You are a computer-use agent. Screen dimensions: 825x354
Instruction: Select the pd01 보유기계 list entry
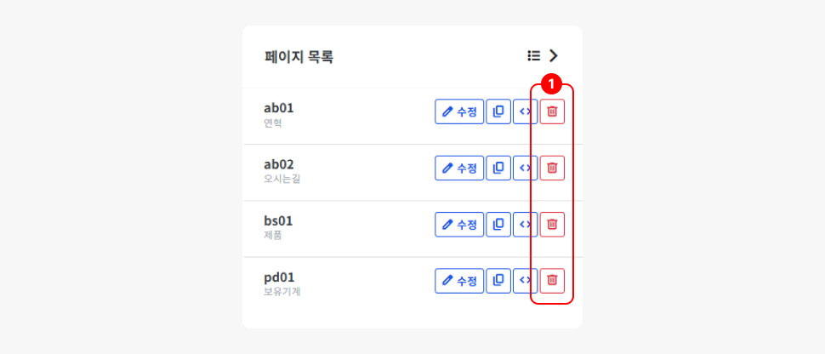[x=282, y=283]
